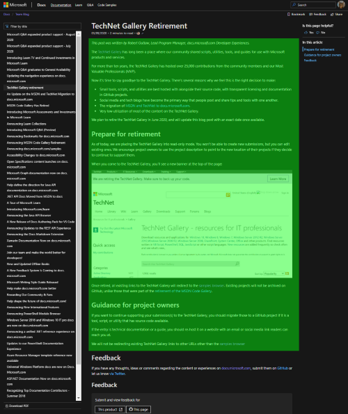Image resolution: width=348 pixels, height=414 pixels.
Task: Click the Microsoft logo in header
Action: click(15, 5)
